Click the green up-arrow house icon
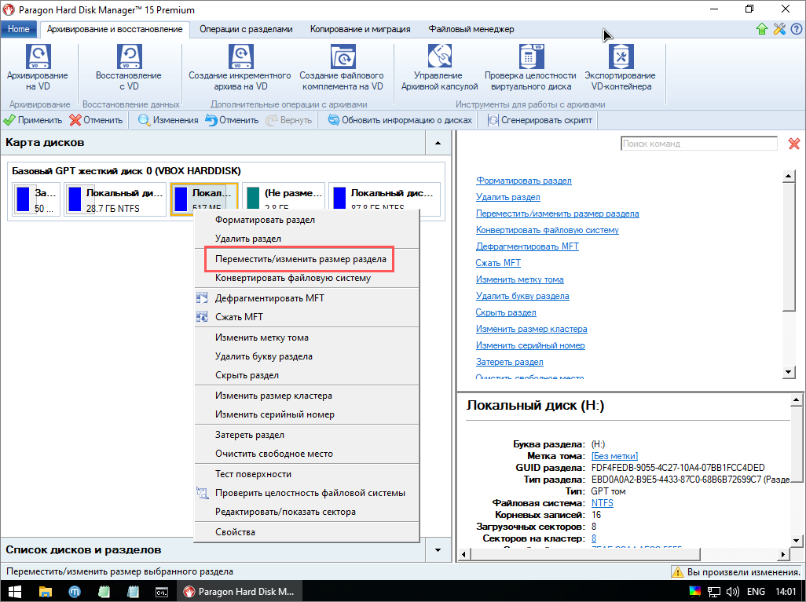 click(762, 29)
